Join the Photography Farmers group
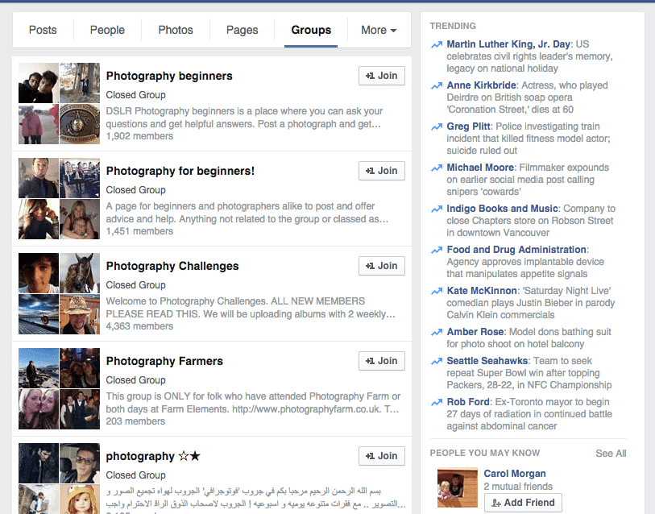655x514 pixels. pos(381,361)
